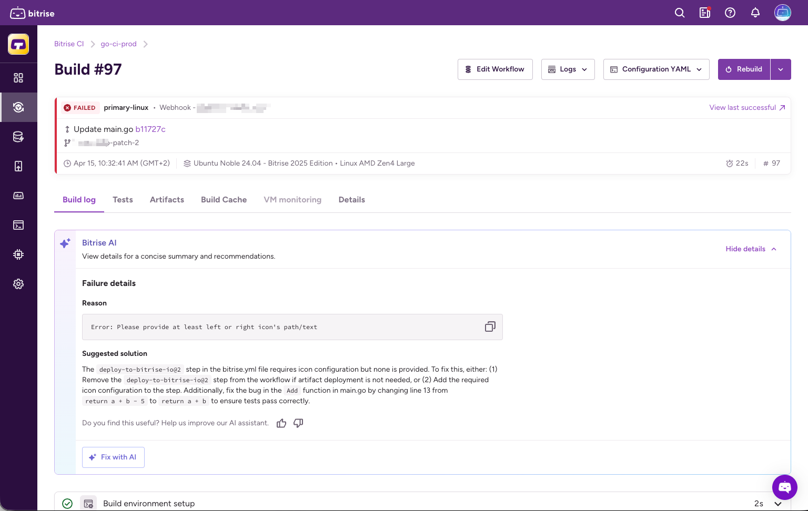Go to Bitrise CI breadcrumb
The width and height of the screenshot is (808, 511).
pyautogui.click(x=69, y=44)
